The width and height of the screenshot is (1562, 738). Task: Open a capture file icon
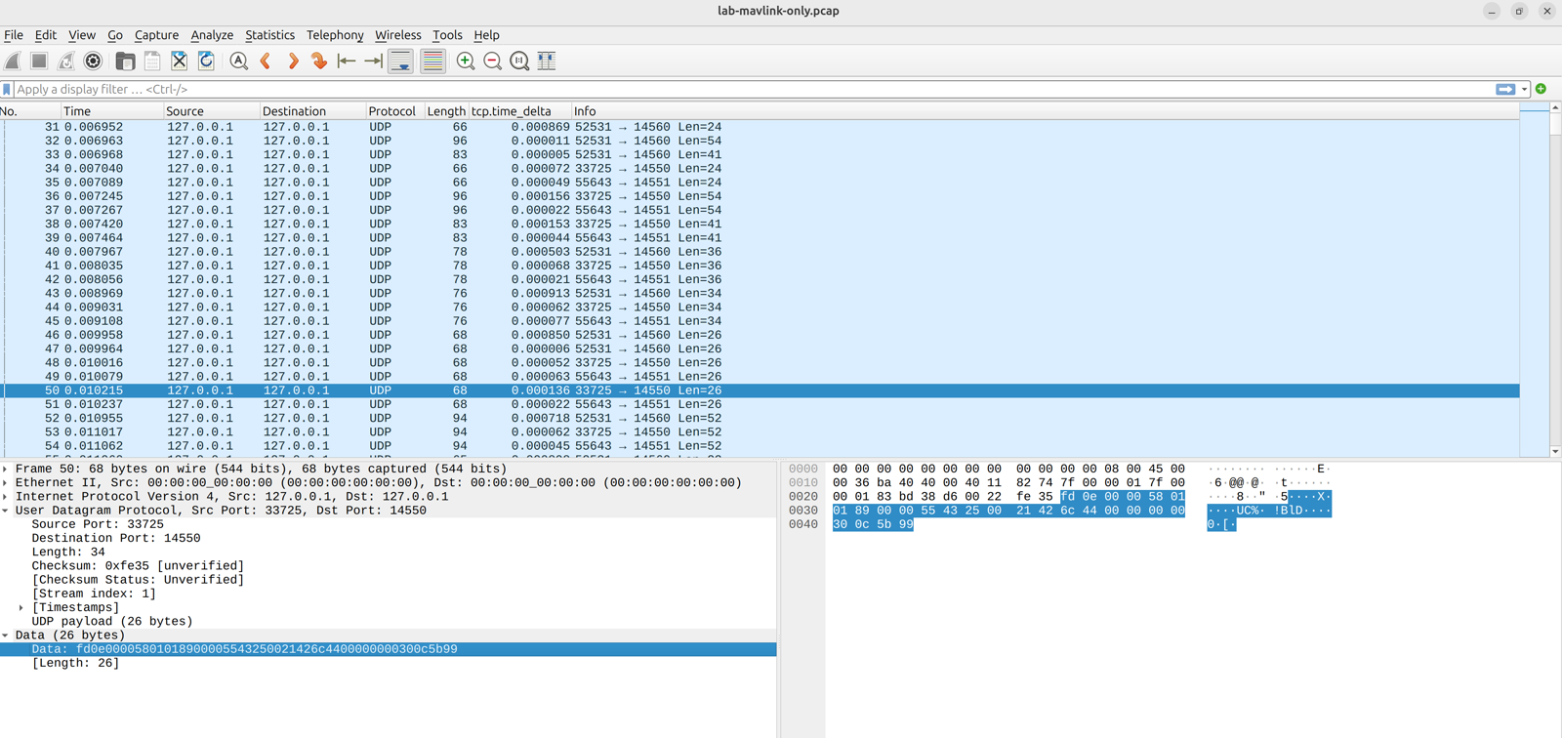point(125,61)
